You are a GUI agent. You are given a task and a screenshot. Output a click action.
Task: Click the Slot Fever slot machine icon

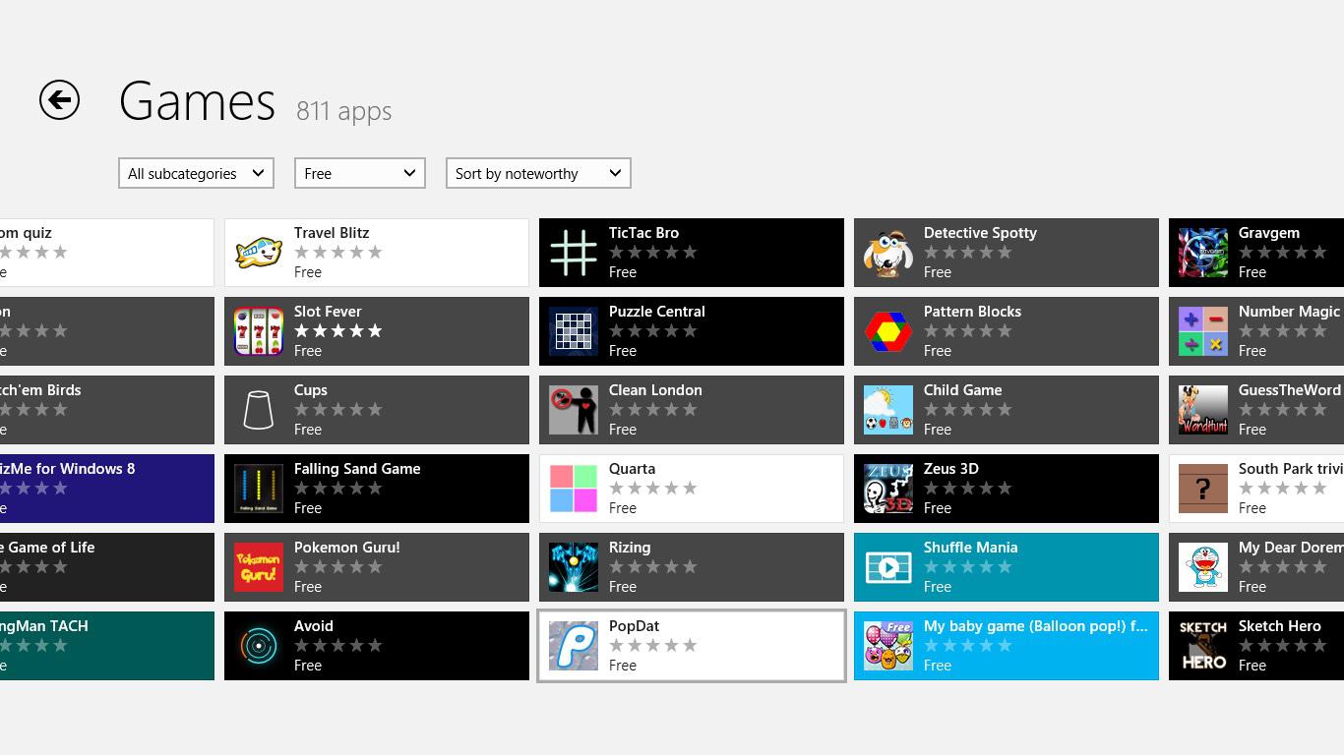point(259,331)
